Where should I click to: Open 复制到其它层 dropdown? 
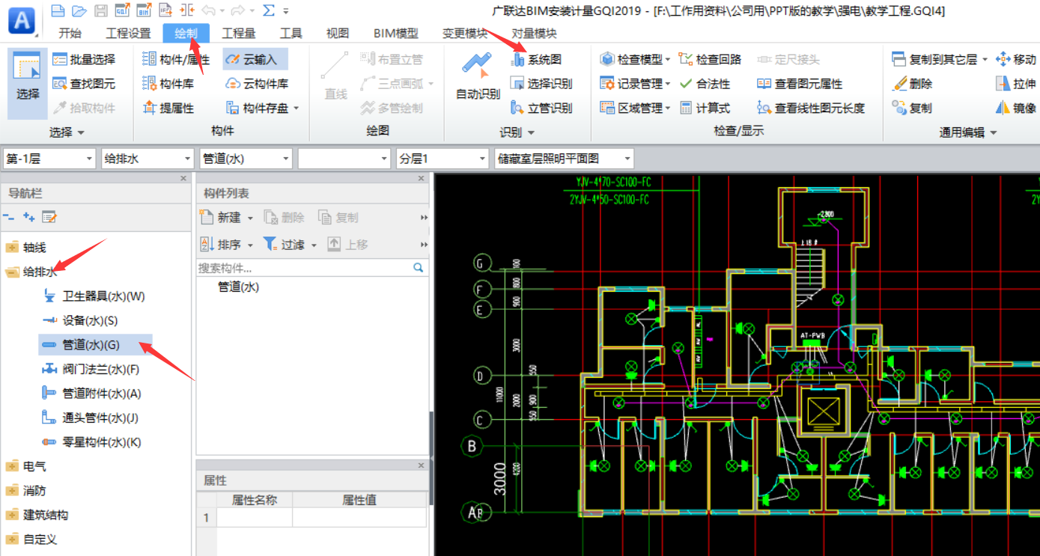985,59
